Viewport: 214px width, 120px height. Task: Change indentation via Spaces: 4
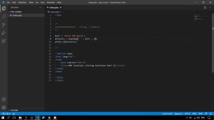(178, 114)
